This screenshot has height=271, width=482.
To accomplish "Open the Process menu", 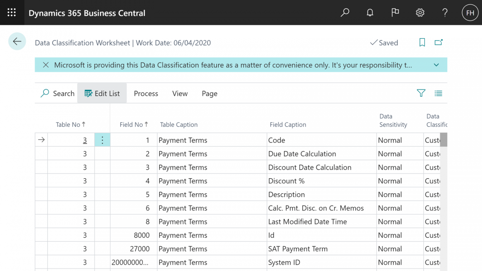I will pos(146,93).
